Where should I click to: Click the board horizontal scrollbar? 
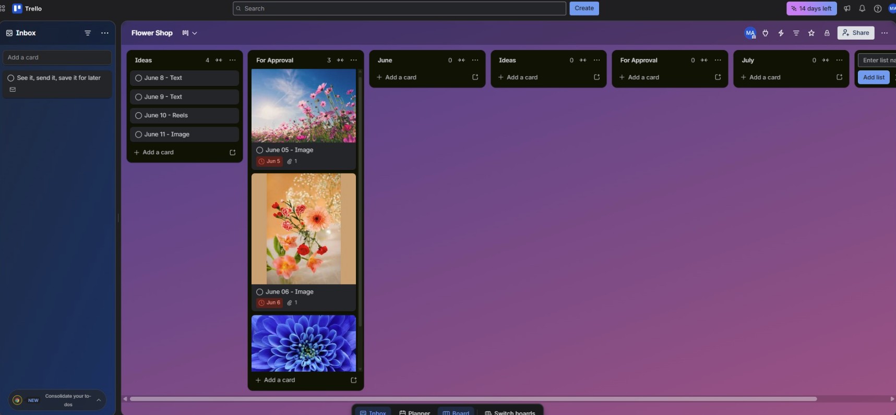(473, 399)
